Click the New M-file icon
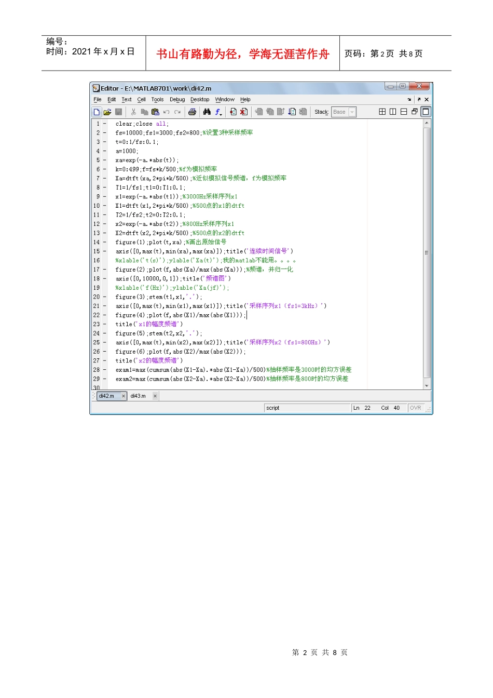The height and width of the screenshot is (698, 493). tap(97, 112)
